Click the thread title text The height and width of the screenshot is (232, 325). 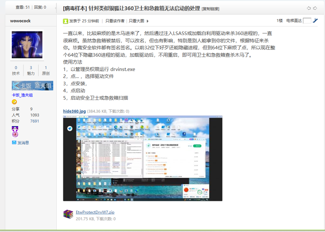point(144,8)
